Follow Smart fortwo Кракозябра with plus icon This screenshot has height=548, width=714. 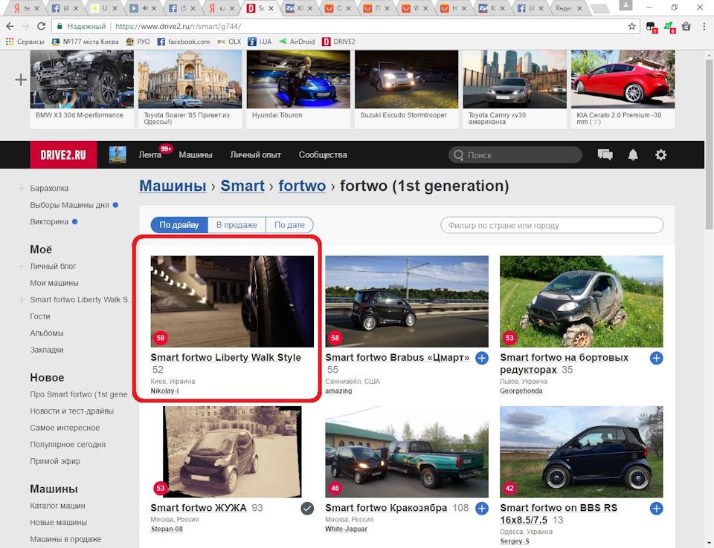pos(482,509)
